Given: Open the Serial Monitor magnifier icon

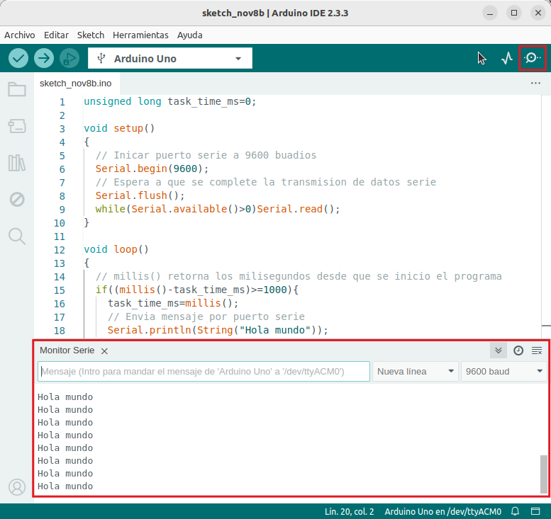Looking at the screenshot, I should (533, 58).
